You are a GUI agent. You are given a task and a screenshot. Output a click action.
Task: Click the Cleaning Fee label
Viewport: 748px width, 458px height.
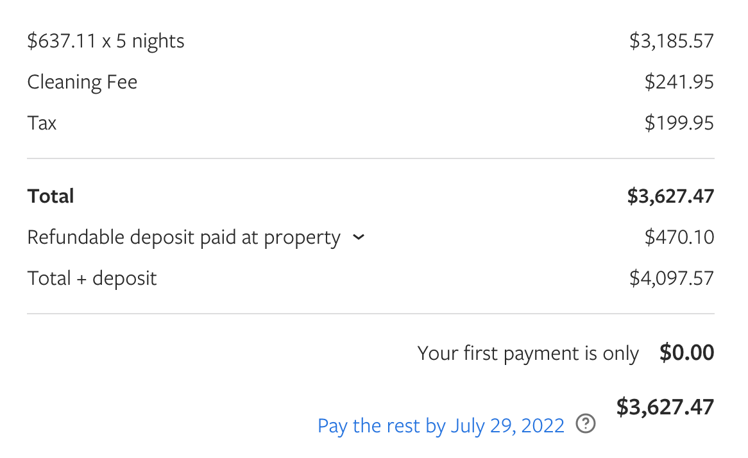click(x=82, y=82)
